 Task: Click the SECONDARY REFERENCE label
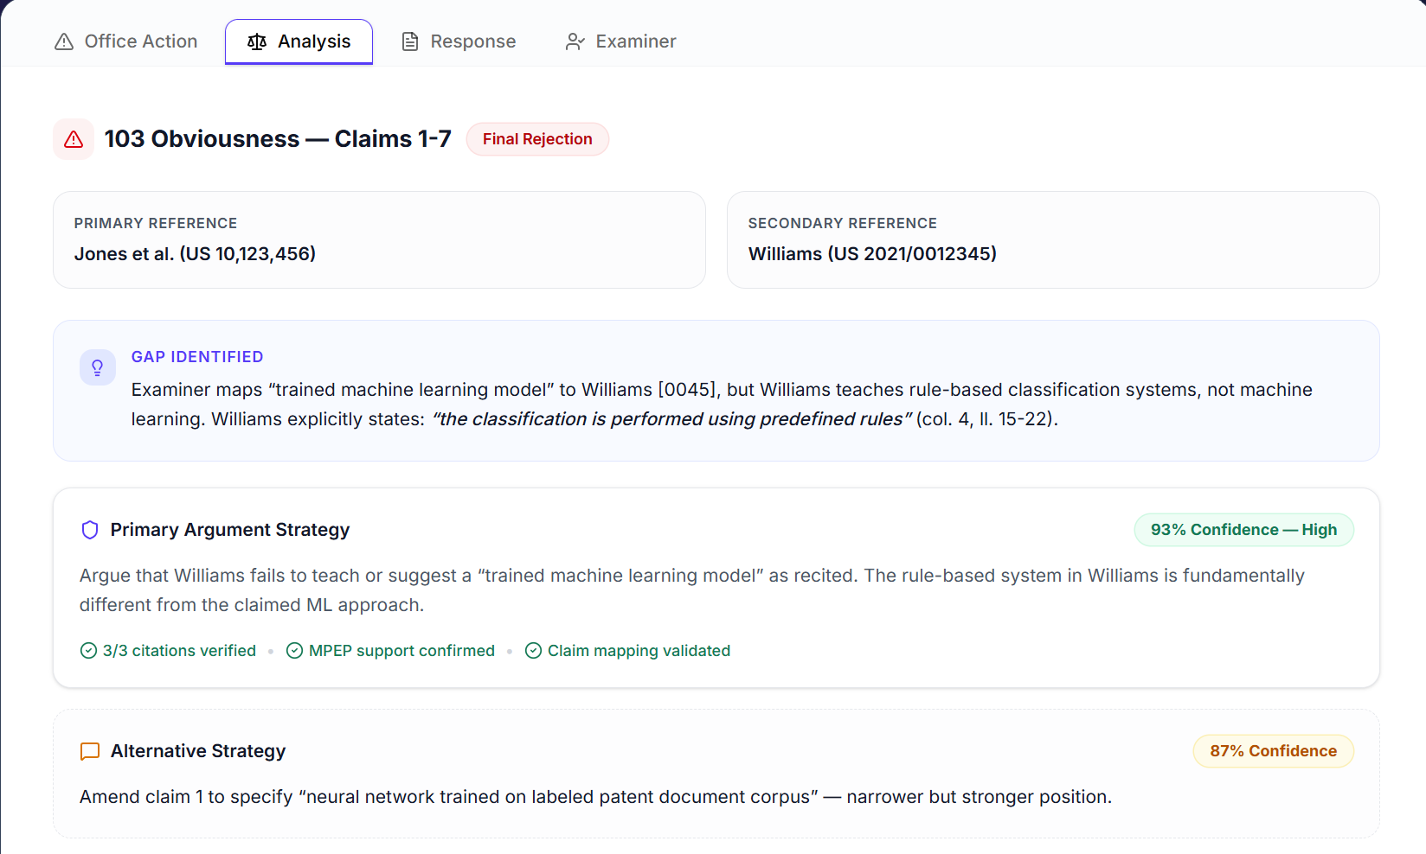[843, 223]
